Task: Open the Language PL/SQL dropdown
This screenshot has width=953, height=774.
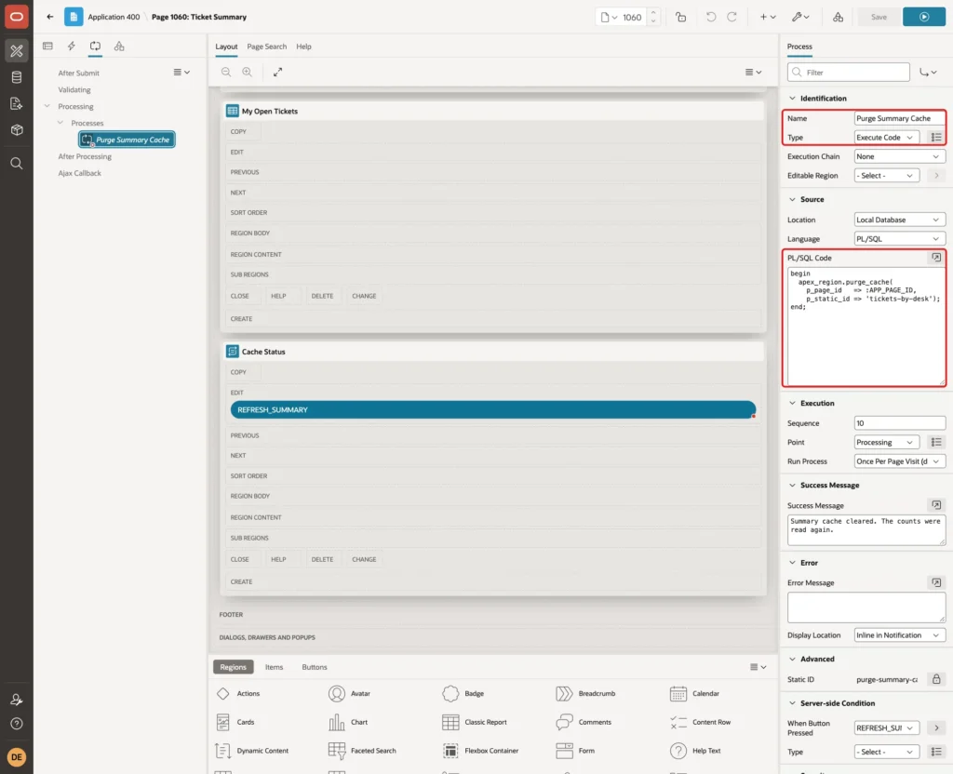Action: click(x=900, y=239)
